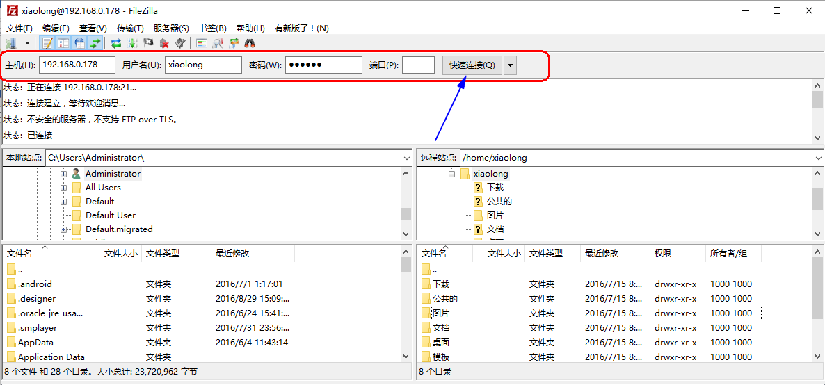Screen dimensions: 825x385
Task: Open the 本地站点 path dropdown
Action: tap(407, 158)
